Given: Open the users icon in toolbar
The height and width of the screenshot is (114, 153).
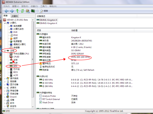Looking at the screenshot, I should [28, 11].
